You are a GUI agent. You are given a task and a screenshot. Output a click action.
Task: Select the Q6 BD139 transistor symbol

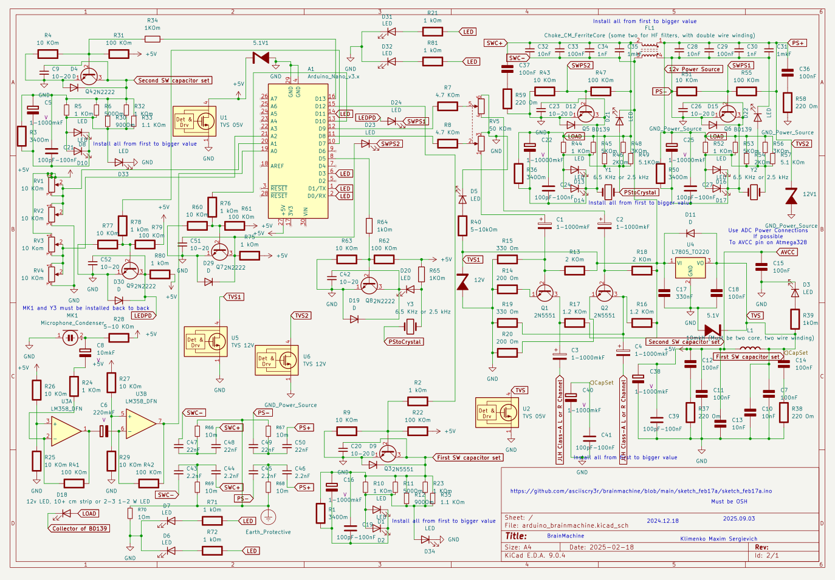pyautogui.click(x=727, y=113)
